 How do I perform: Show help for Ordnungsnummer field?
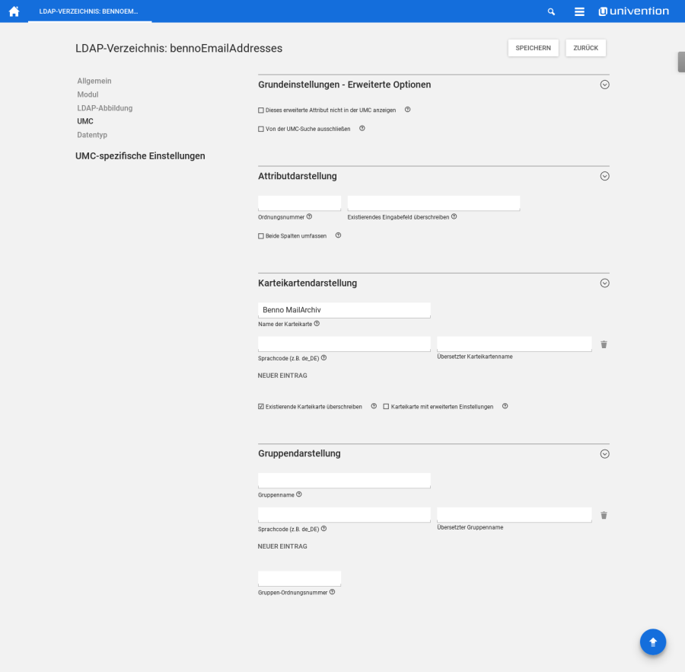point(309,216)
